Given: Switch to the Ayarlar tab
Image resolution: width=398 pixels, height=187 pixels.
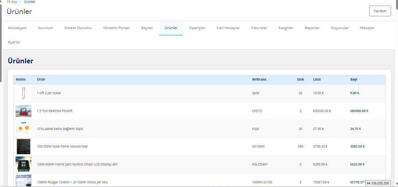Looking at the screenshot, I should [14, 42].
